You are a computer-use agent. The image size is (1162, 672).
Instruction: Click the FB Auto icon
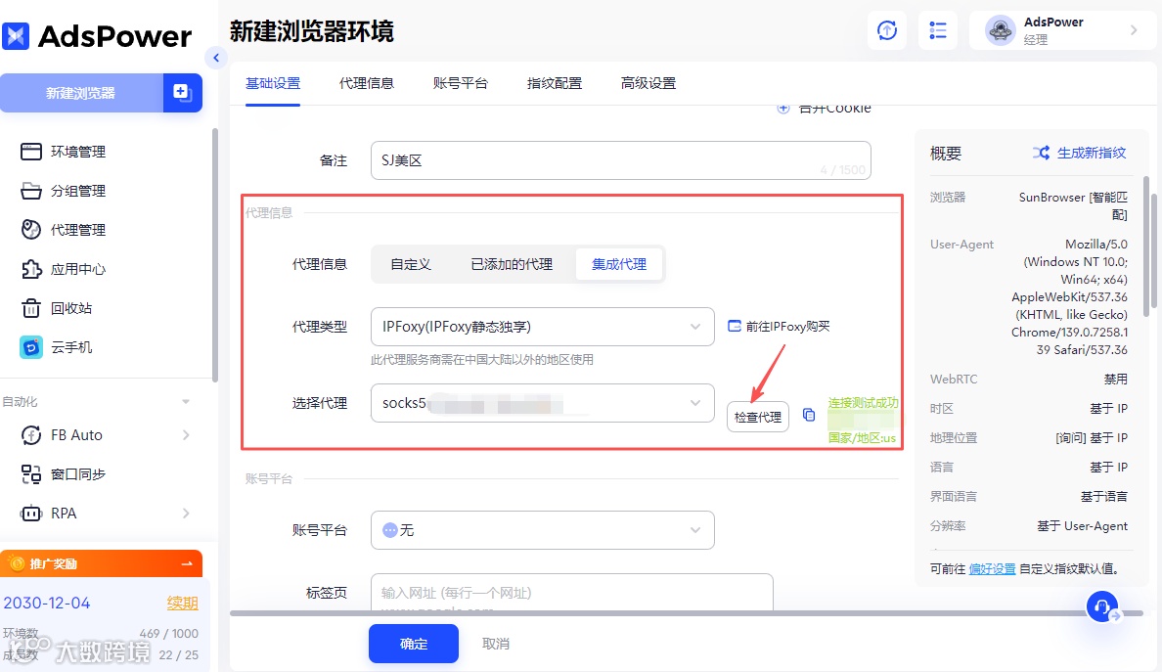click(x=31, y=435)
